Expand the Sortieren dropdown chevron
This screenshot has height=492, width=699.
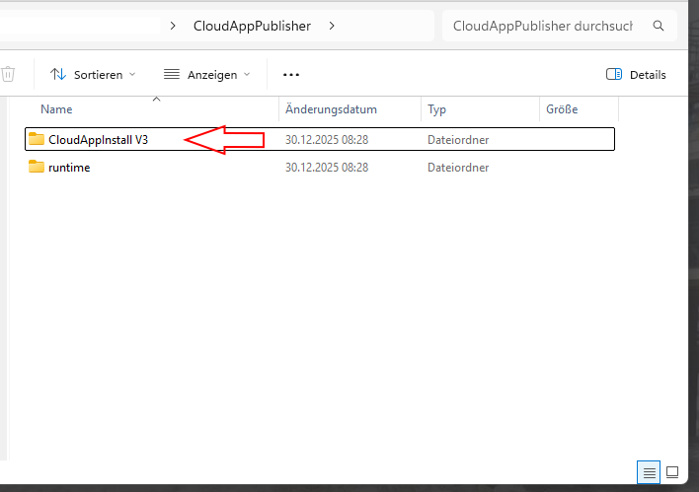point(132,74)
